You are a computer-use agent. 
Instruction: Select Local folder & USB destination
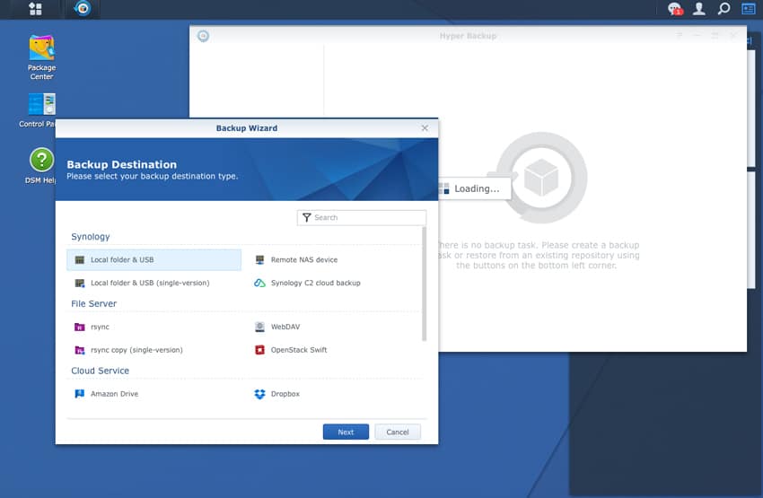tap(153, 259)
